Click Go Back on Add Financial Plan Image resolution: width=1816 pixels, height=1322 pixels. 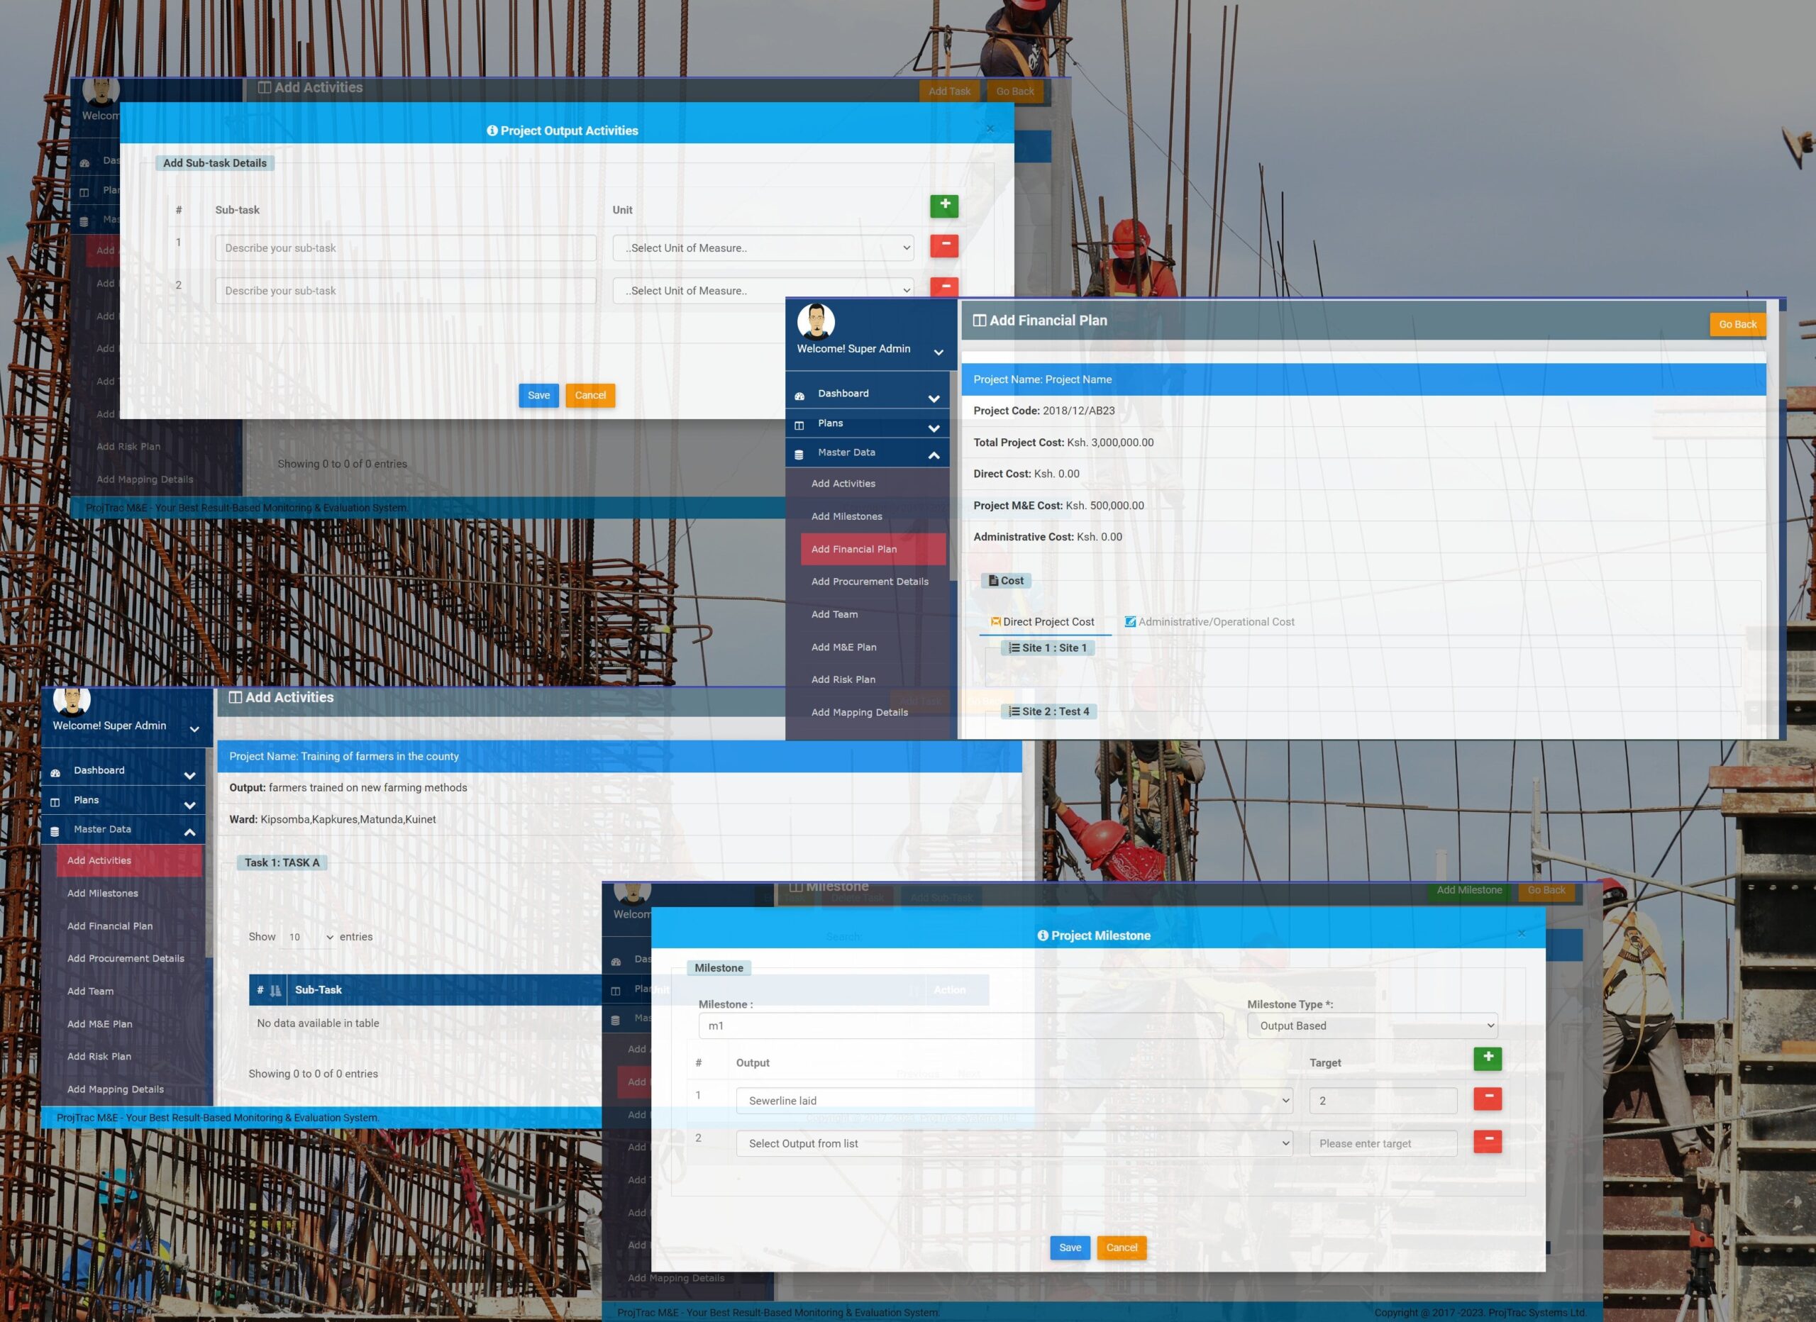tap(1737, 324)
